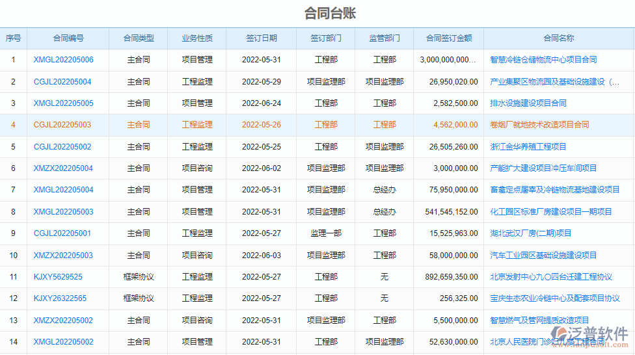This screenshot has width=635, height=355.
Task: Click the 合同类型 column header
Action: point(139,38)
